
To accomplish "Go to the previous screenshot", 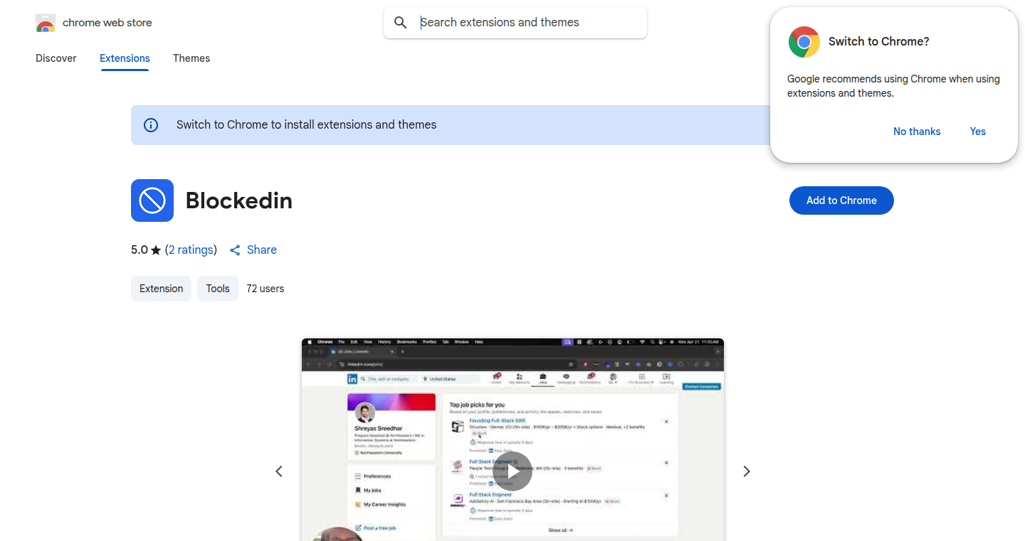I will 279,471.
